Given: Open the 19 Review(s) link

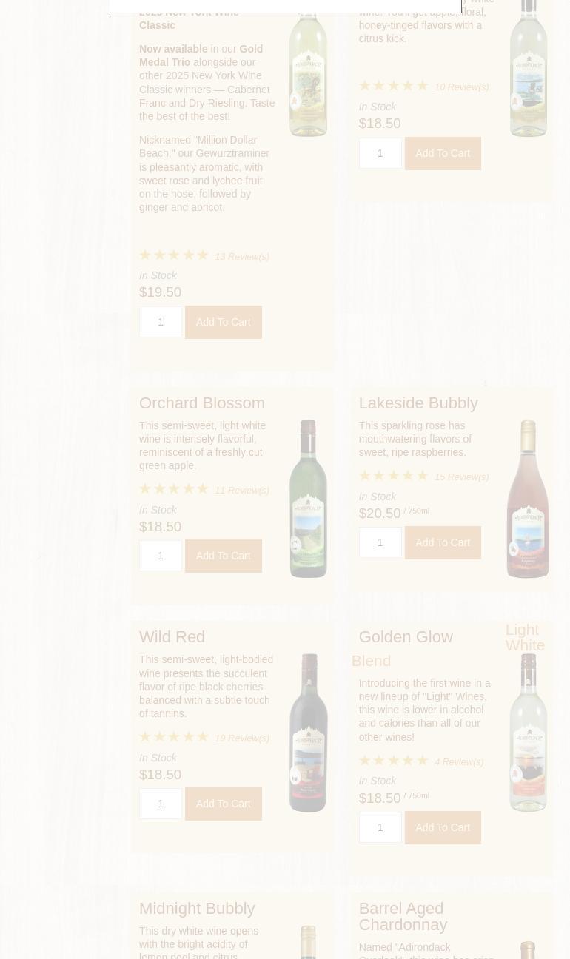Looking at the screenshot, I should tap(242, 738).
